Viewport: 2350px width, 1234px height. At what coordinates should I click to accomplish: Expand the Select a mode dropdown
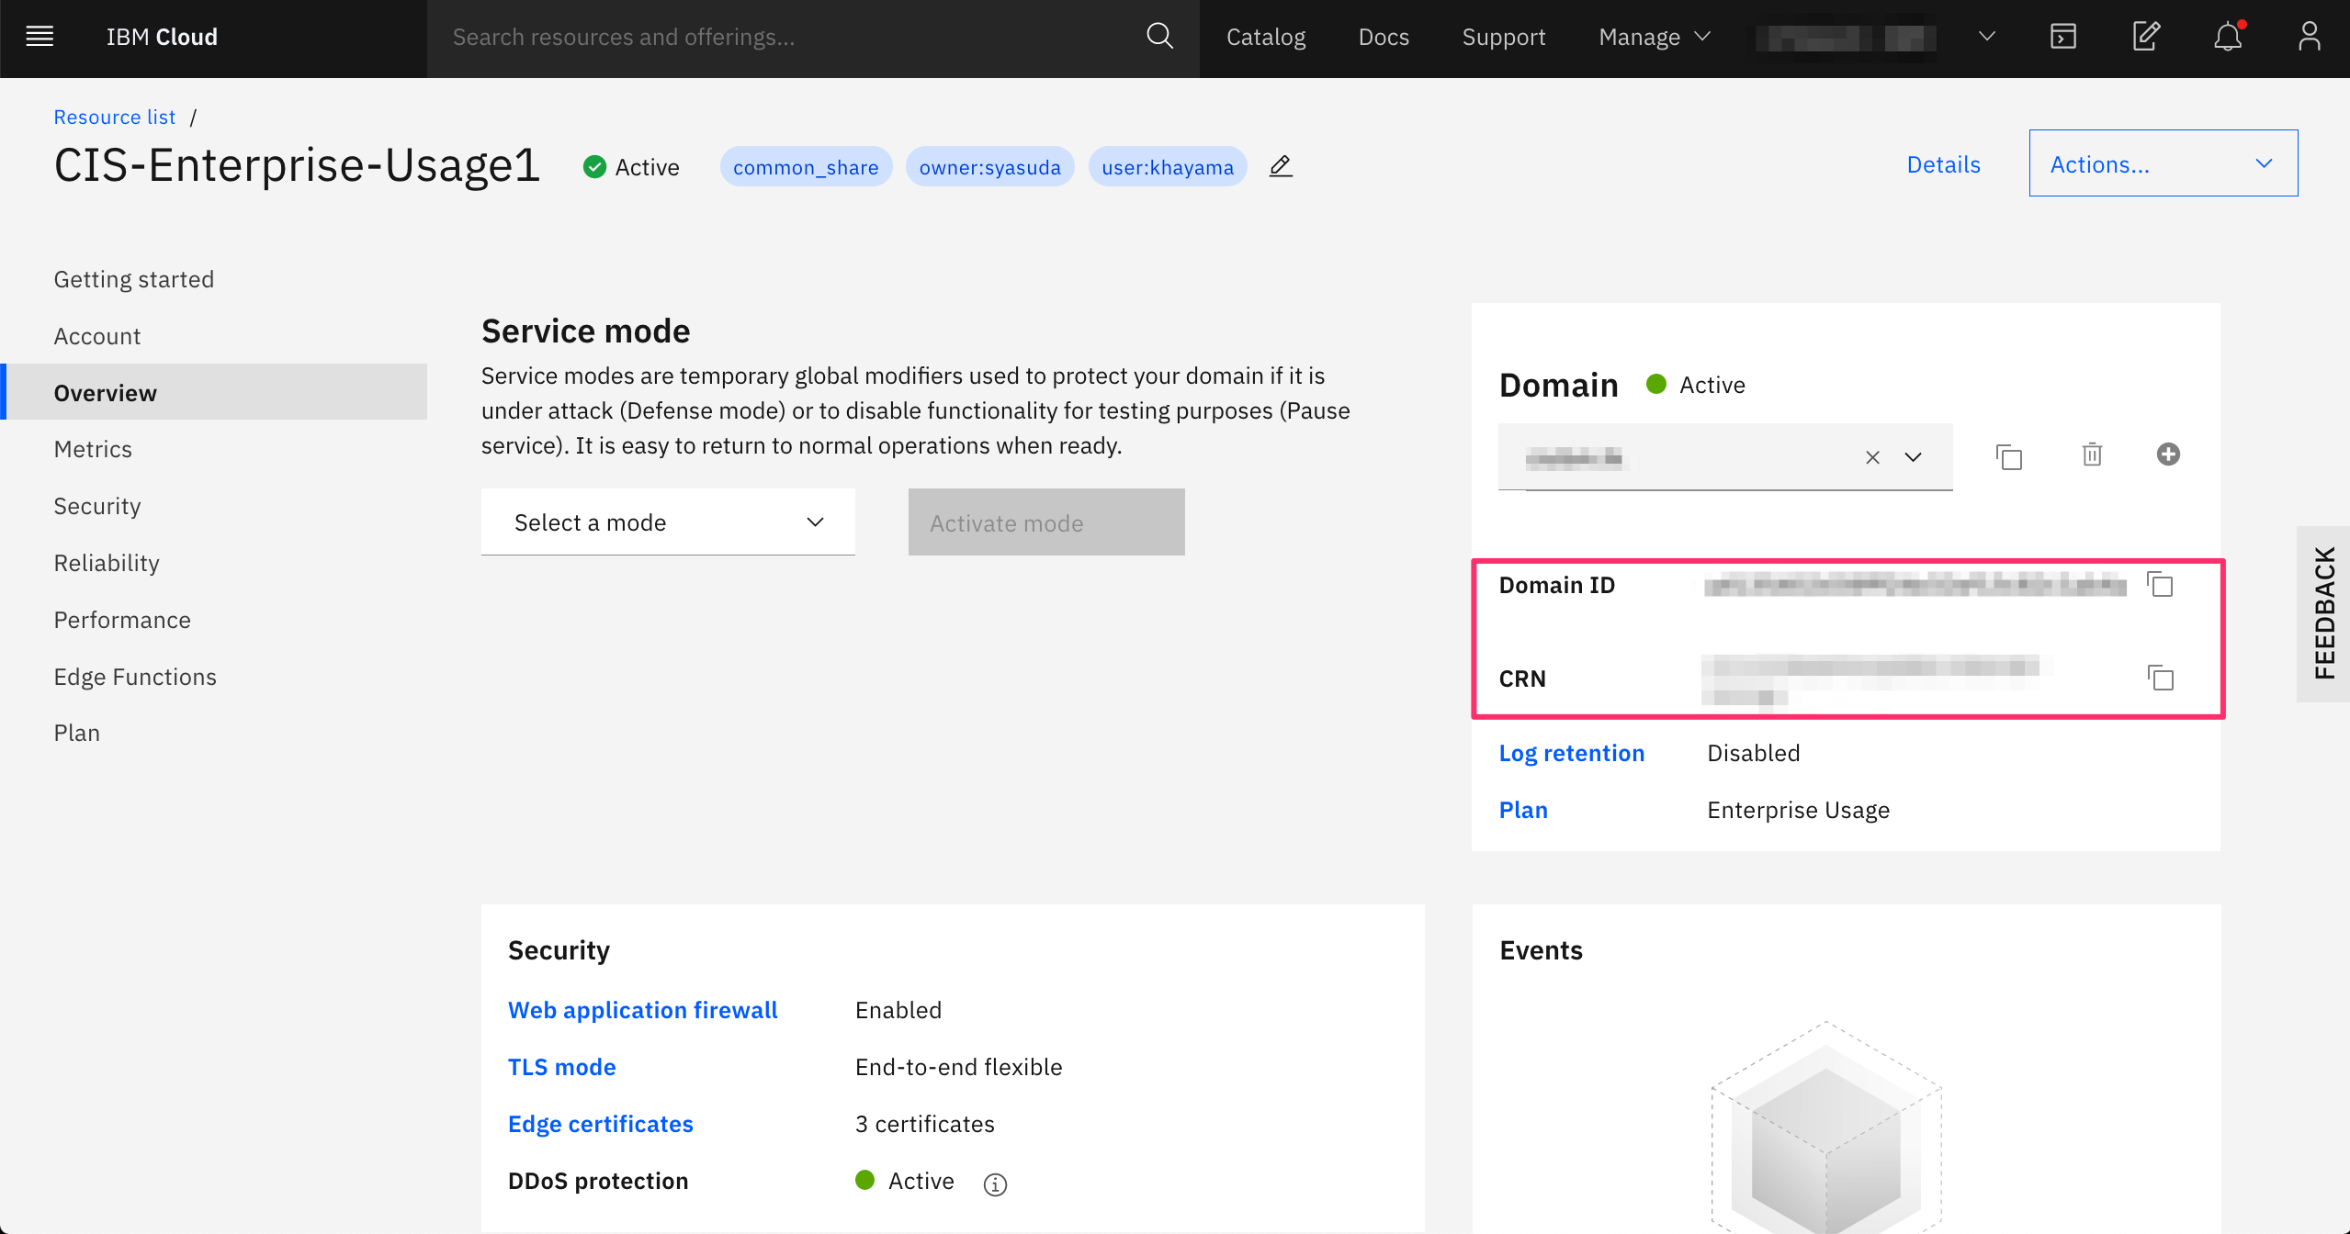[x=668, y=522]
